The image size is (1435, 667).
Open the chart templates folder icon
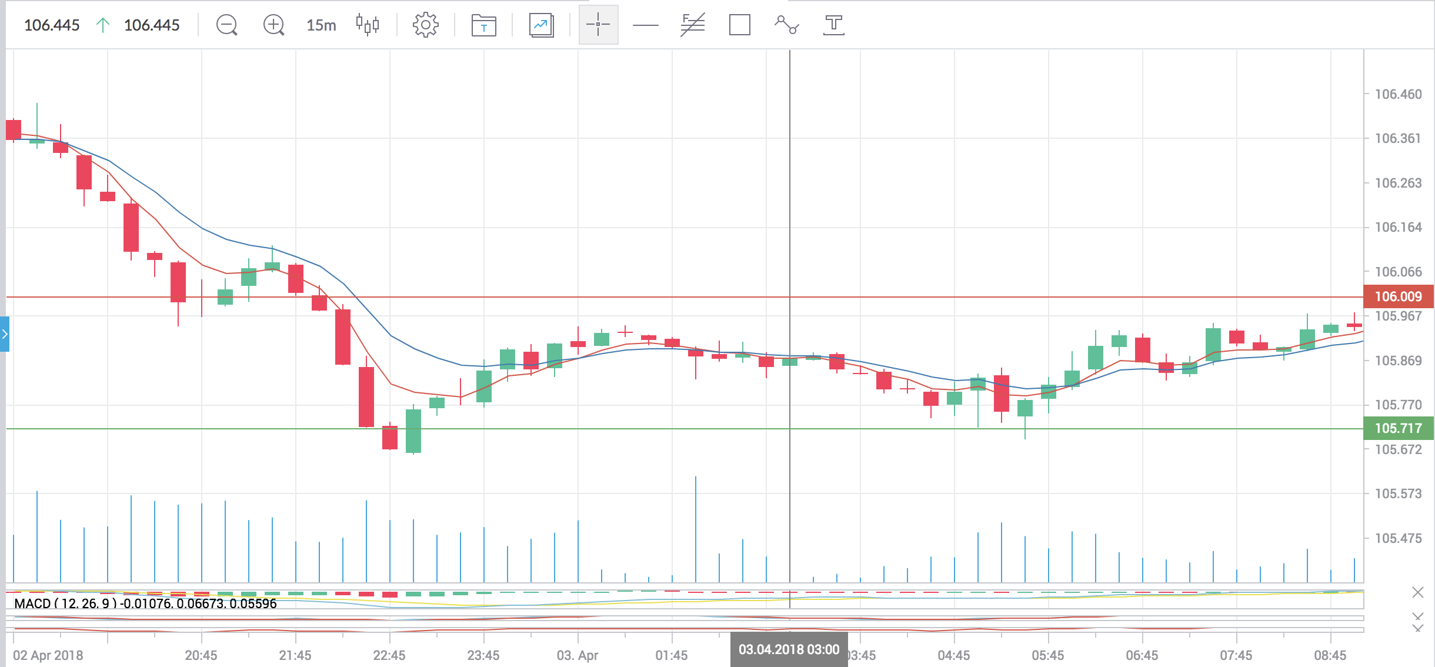coord(483,25)
